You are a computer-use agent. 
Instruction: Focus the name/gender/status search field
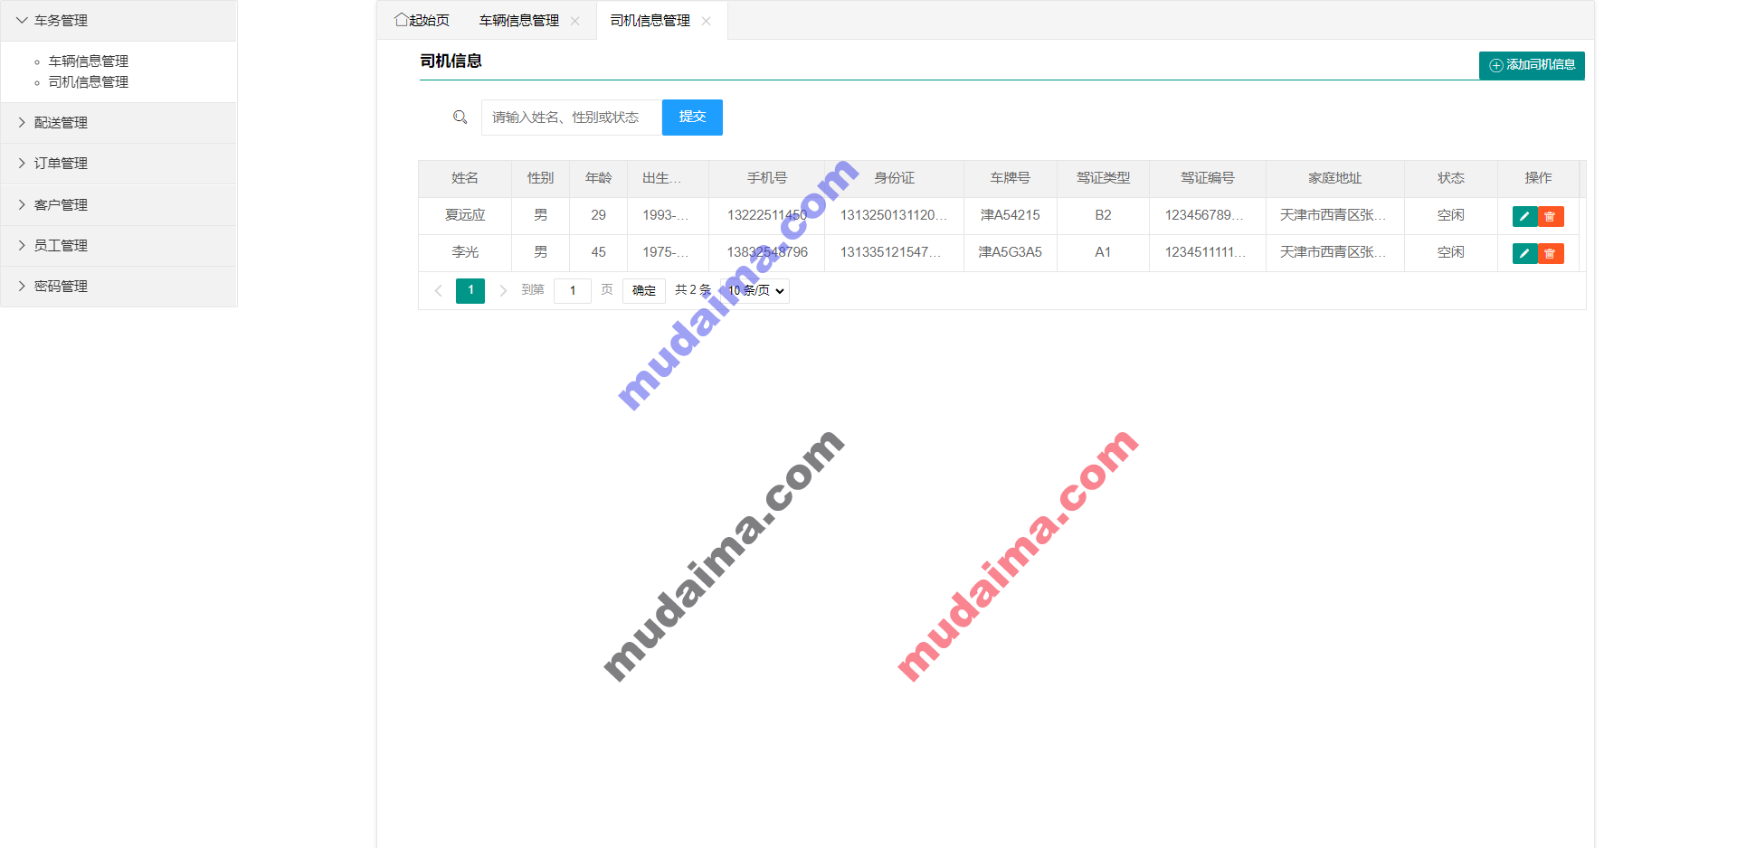(572, 118)
